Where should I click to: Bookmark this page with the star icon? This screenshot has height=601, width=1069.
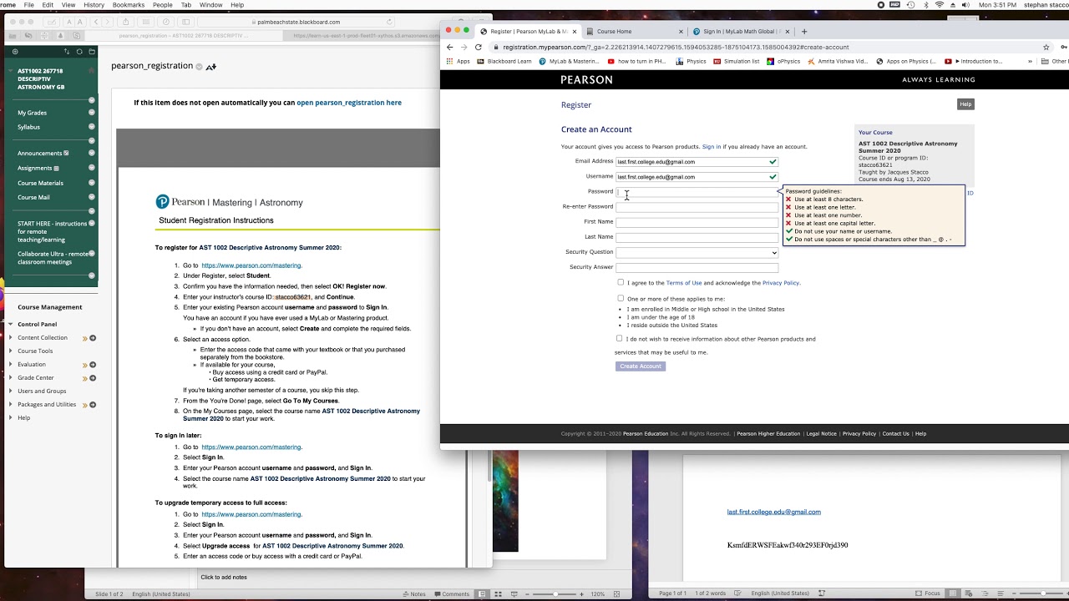tap(1046, 47)
